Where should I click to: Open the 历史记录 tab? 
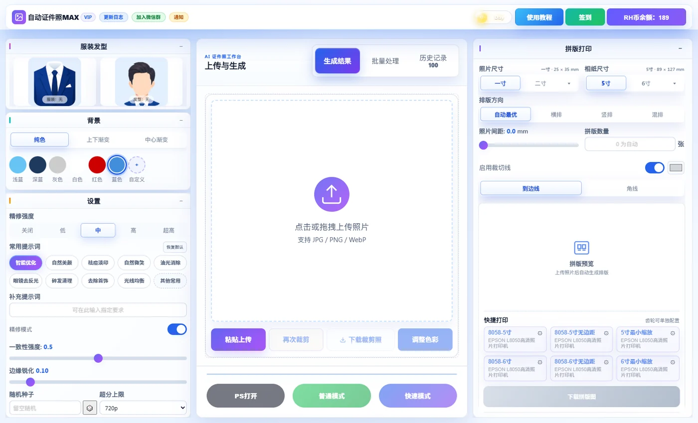(433, 61)
